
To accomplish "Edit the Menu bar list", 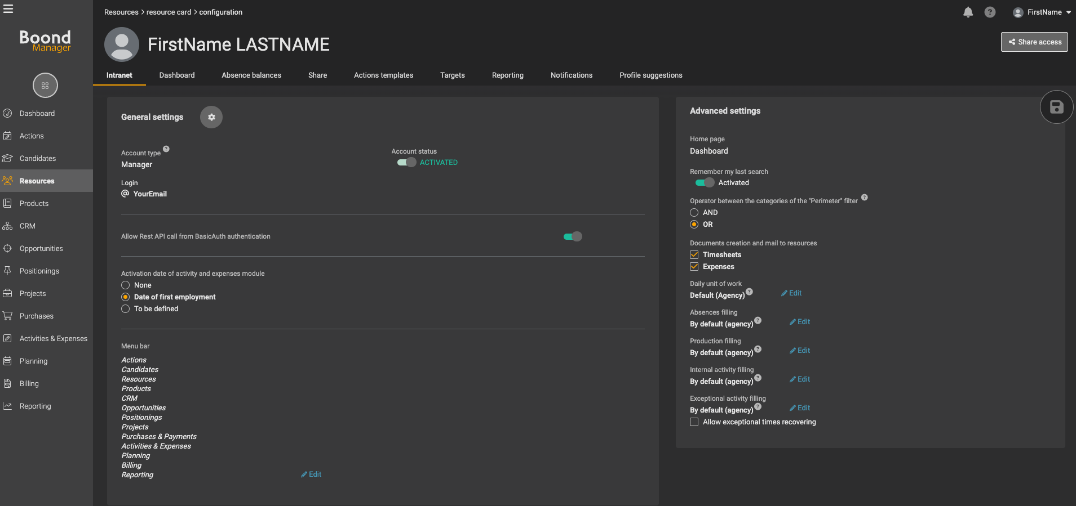I will 311,474.
